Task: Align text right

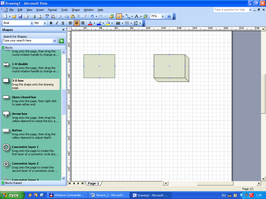Action: [x=83, y=23]
